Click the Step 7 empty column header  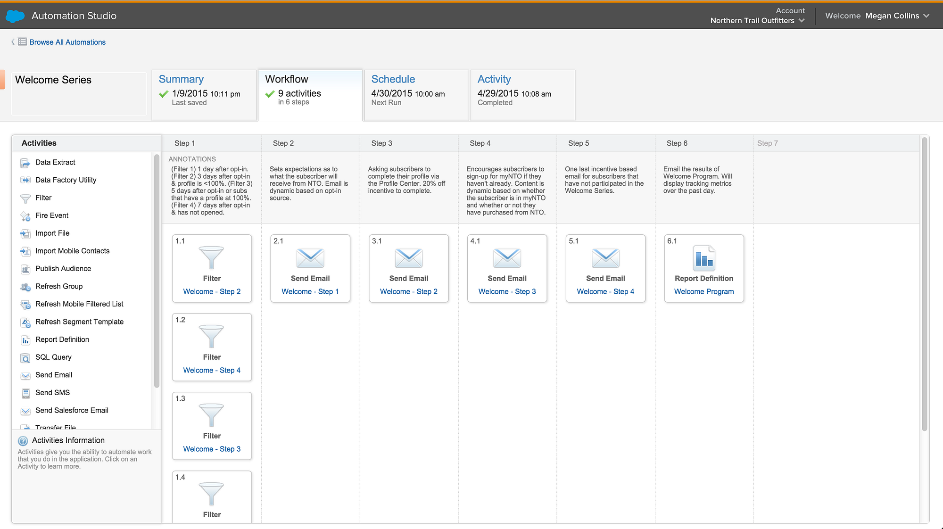(767, 143)
